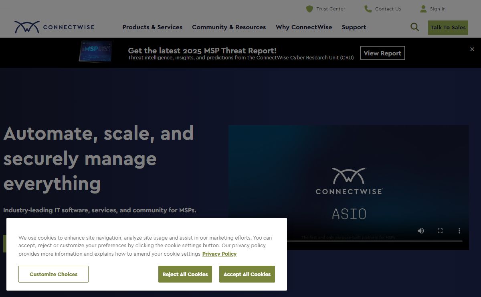Open the Support menu
Screen dimensions: 481x297
(x=354, y=27)
